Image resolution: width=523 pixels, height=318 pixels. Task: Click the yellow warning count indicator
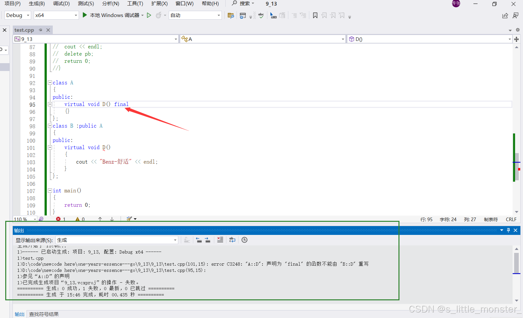click(x=80, y=219)
